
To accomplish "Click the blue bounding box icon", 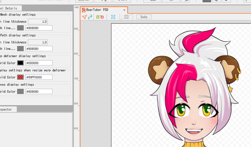I will [113, 17].
